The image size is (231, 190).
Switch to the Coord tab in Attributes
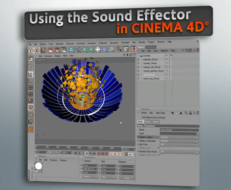148,121
